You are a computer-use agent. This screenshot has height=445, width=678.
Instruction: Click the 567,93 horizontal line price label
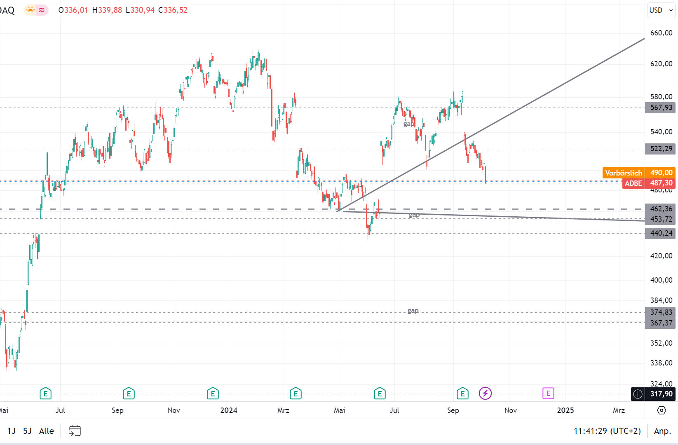pos(661,108)
